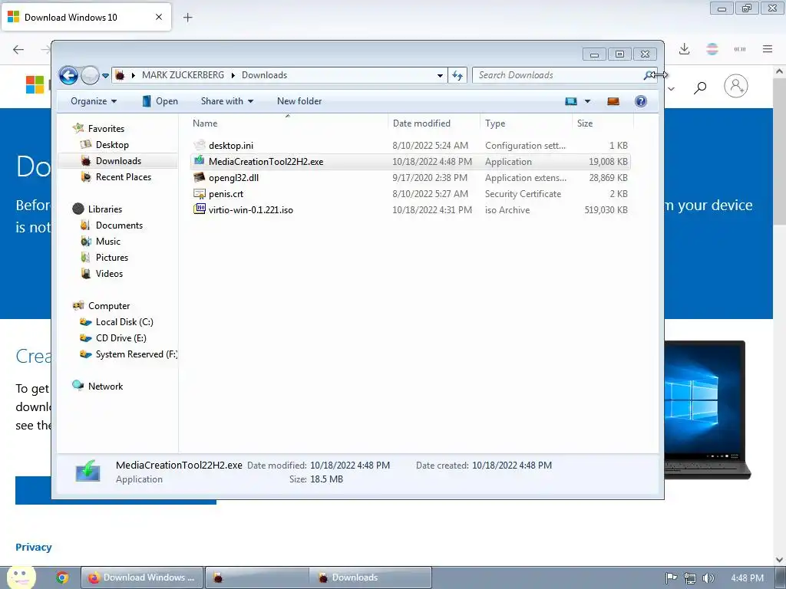Expand address bar history dropdown
This screenshot has height=589, width=786.
[440, 76]
